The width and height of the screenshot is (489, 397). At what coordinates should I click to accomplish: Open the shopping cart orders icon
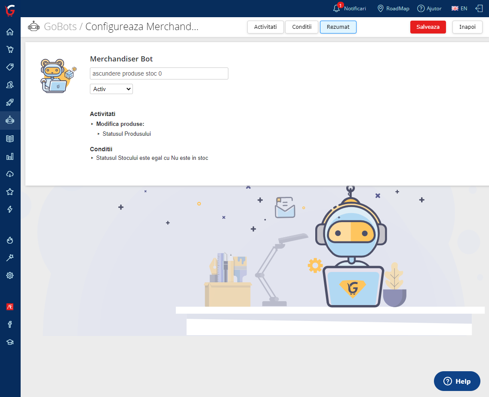coord(10,49)
